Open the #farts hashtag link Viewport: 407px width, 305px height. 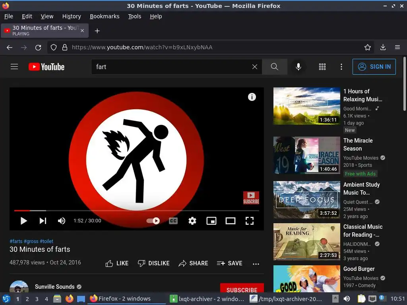click(x=16, y=241)
